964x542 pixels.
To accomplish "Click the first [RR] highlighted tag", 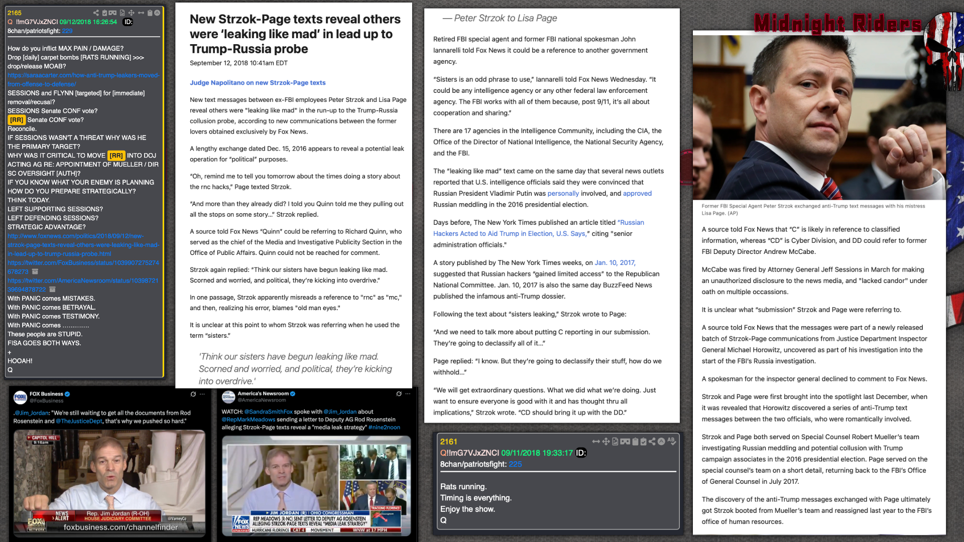I will [17, 120].
